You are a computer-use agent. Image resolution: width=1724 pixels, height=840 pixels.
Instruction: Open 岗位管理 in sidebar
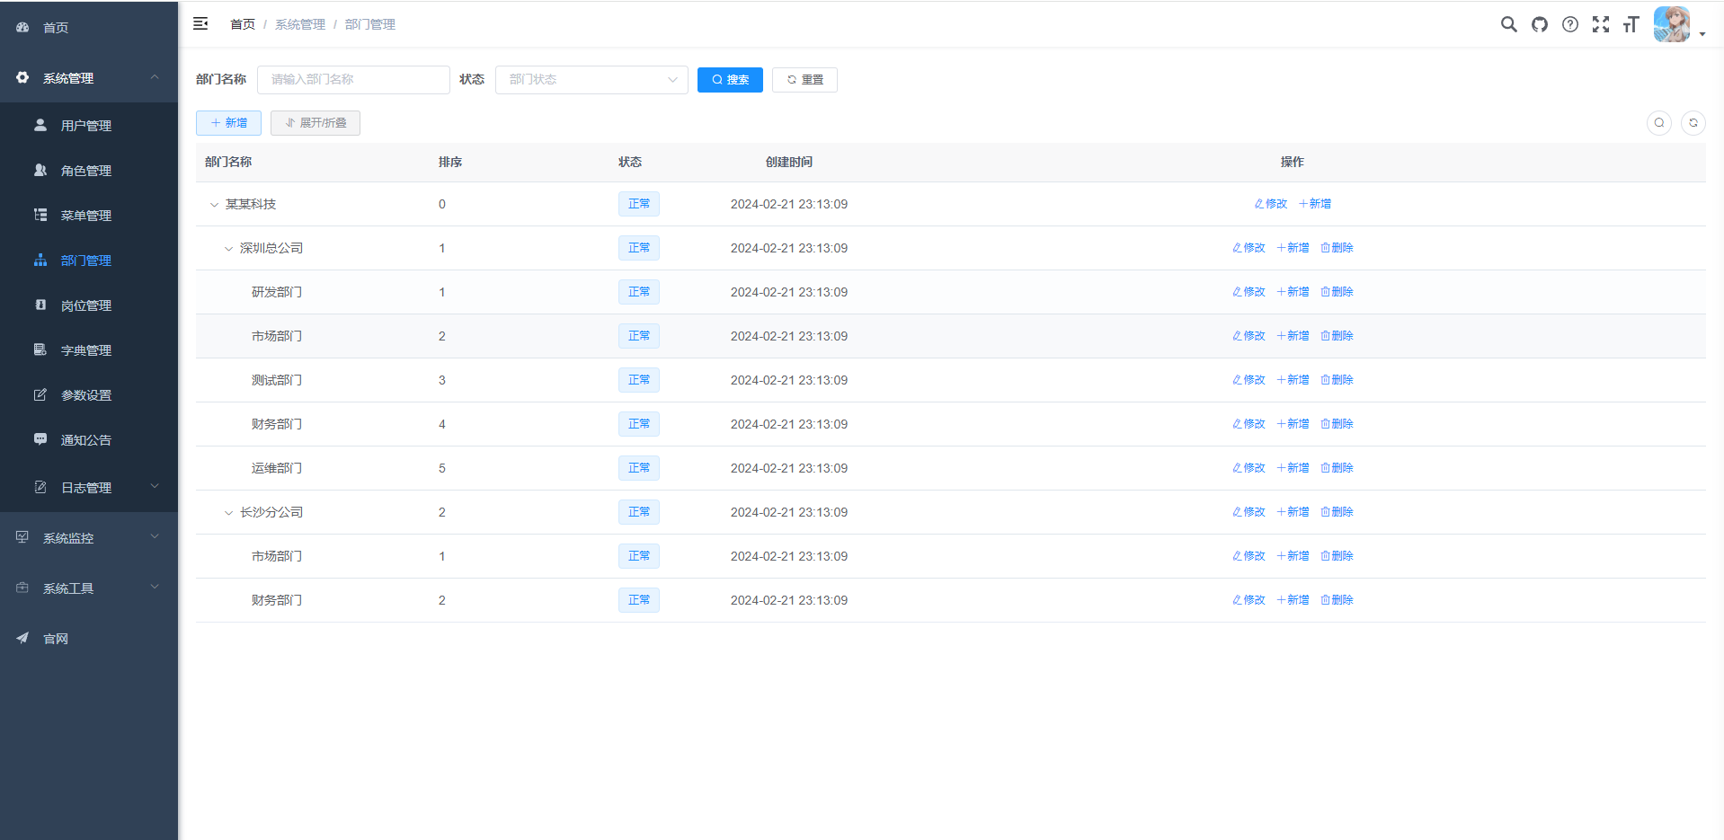point(89,305)
